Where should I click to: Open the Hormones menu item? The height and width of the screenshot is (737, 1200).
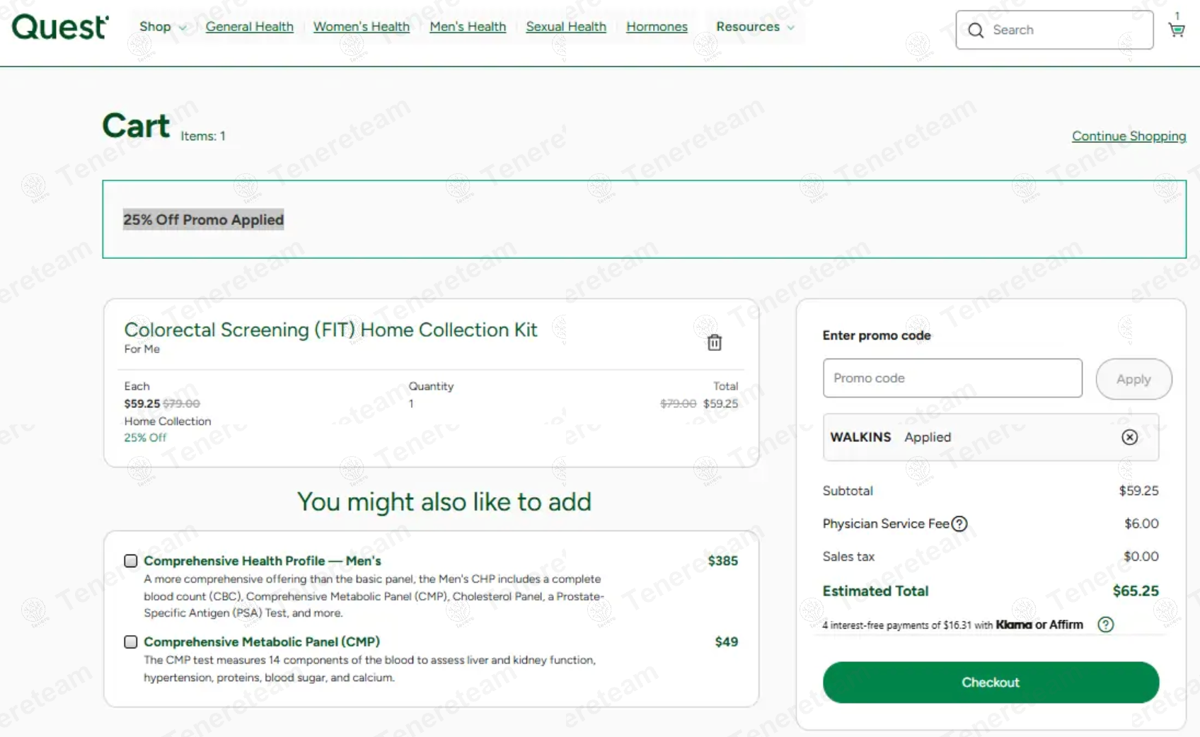pos(657,27)
